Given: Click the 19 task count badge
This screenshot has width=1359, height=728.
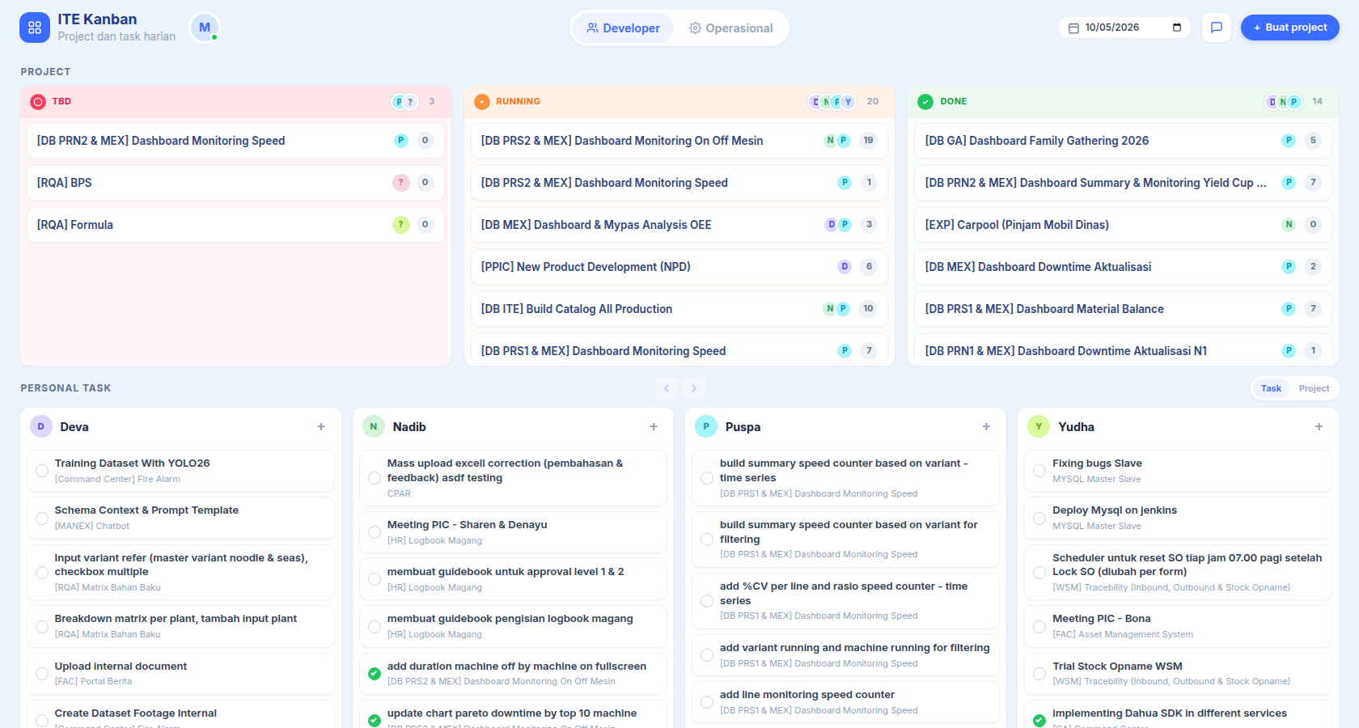Looking at the screenshot, I should 868,141.
